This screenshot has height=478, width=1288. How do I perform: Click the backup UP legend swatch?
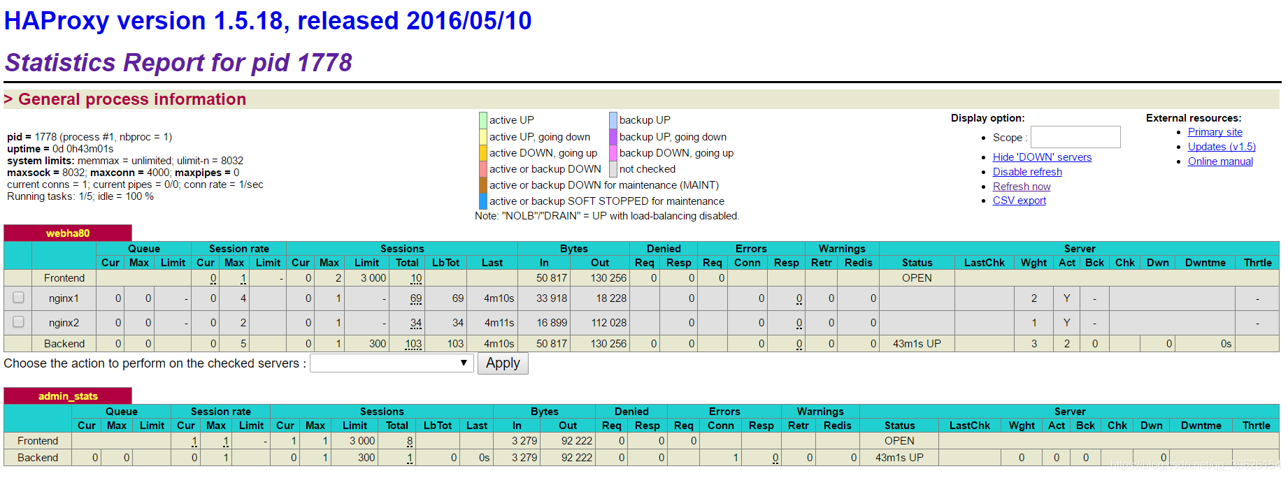coord(613,120)
